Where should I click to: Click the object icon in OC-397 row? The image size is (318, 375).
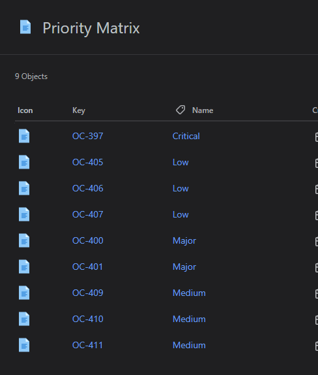coord(24,136)
